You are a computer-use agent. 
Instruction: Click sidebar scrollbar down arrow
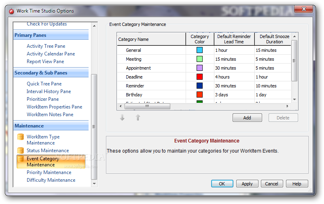click(x=94, y=183)
